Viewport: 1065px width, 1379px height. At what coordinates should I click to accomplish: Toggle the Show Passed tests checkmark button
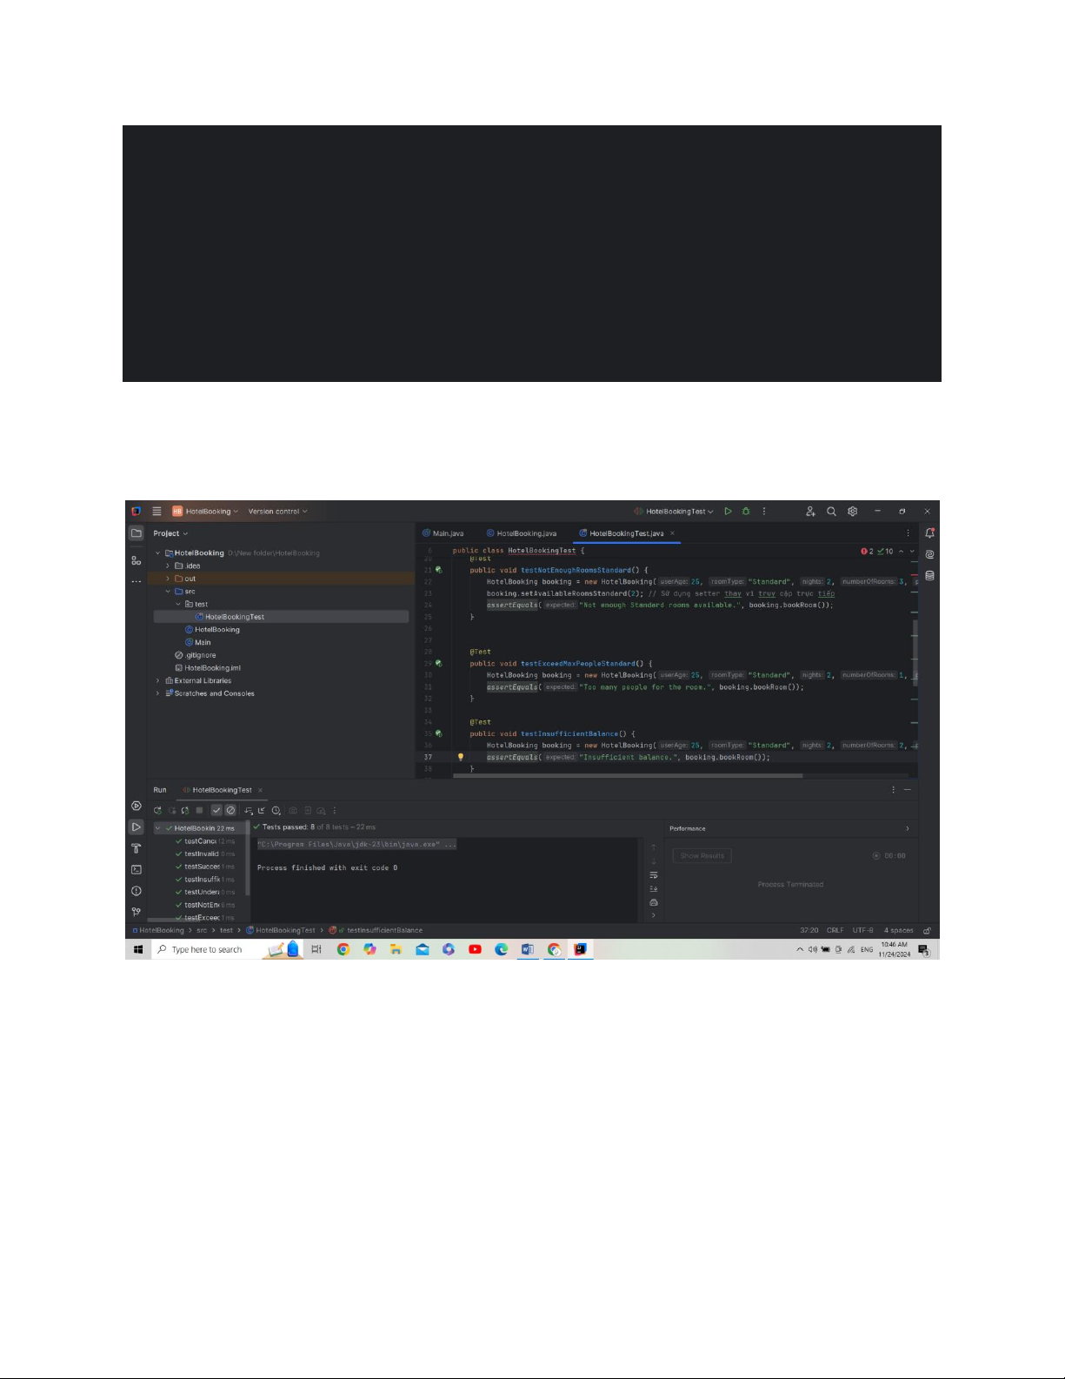(x=216, y=810)
